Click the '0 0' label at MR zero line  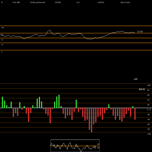149,110
